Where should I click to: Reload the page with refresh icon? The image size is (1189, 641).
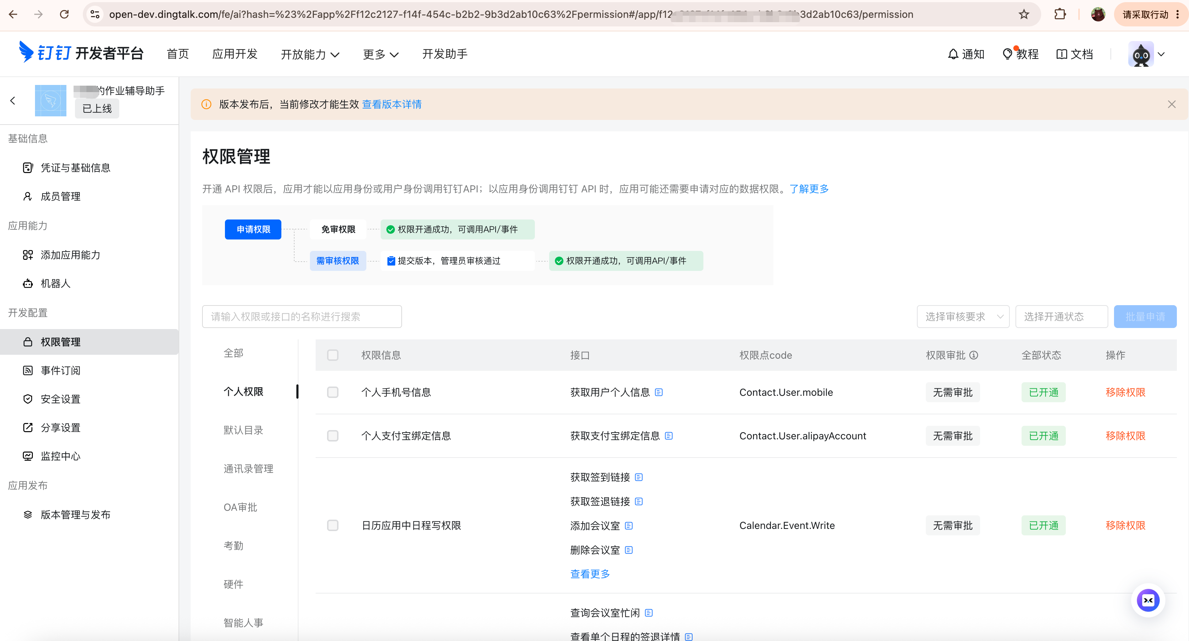click(64, 14)
